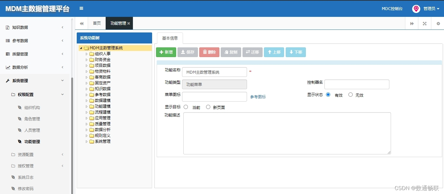
Task: Click the folder icon of 流程建模 node
Action: [x=92, y=112]
